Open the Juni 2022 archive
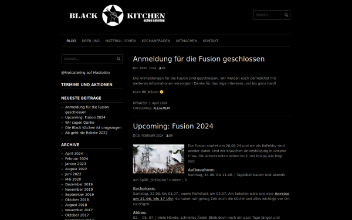The image size is (352, 220). pyautogui.click(x=73, y=174)
